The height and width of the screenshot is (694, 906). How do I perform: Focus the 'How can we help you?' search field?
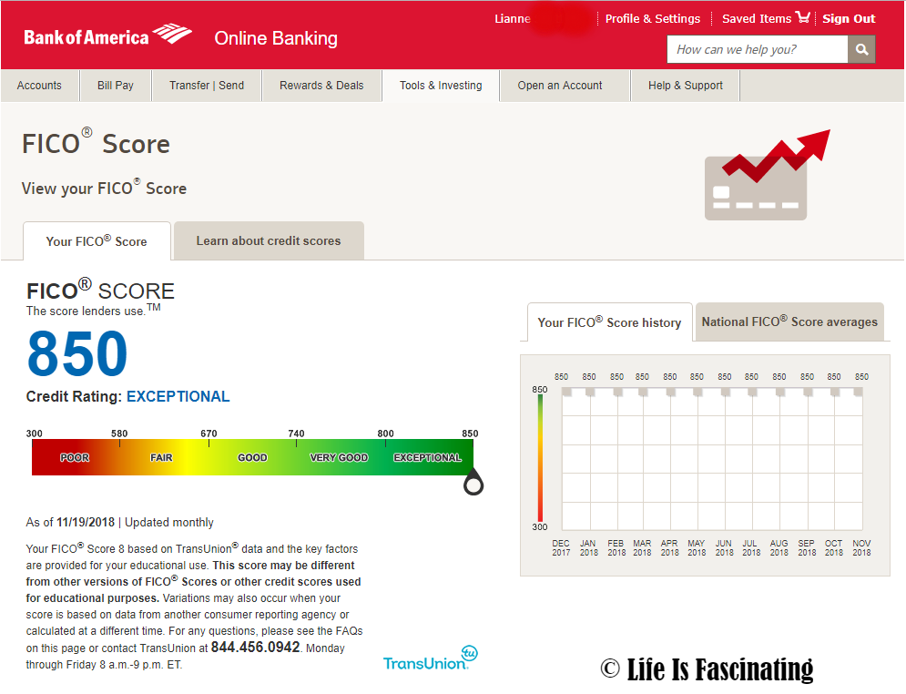click(758, 50)
